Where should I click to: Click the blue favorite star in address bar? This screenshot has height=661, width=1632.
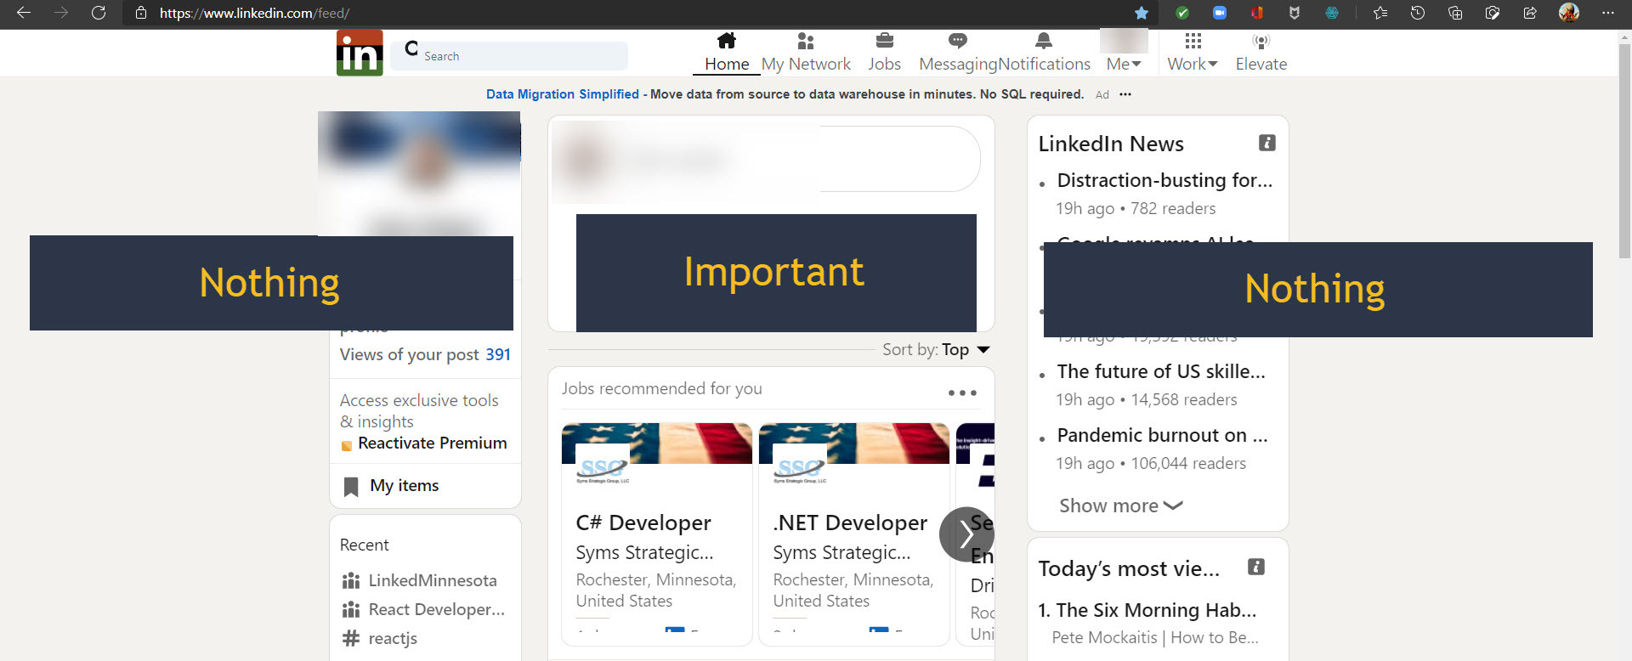tap(1142, 13)
